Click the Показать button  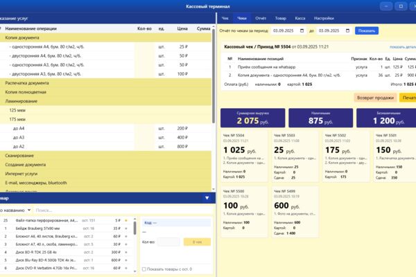tap(367, 30)
